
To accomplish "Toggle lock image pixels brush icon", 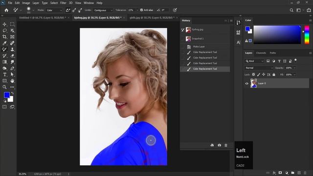I will click(259, 74).
